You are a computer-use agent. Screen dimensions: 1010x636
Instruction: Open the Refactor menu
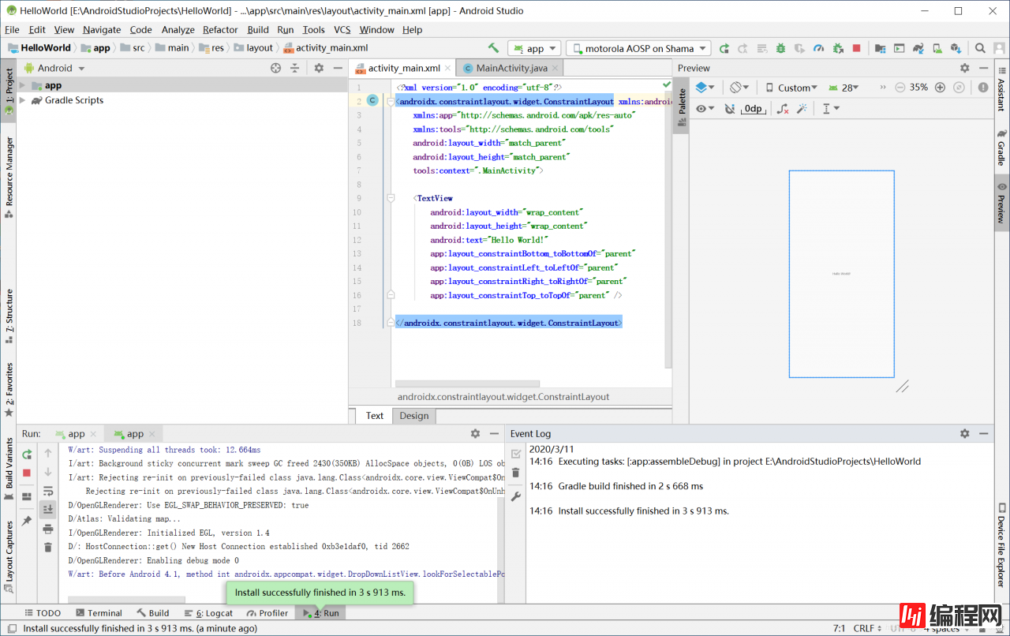220,29
